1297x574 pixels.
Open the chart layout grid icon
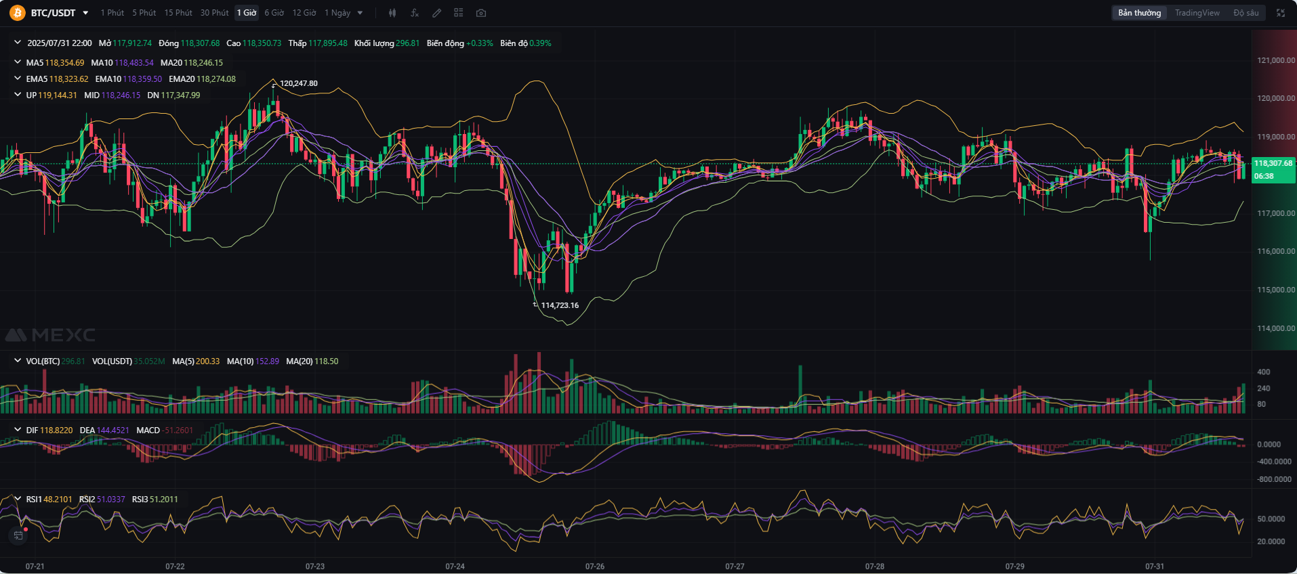coord(459,13)
